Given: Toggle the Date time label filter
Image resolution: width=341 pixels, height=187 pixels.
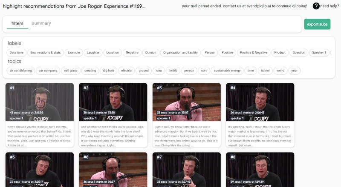Looking at the screenshot, I should coord(17,53).
